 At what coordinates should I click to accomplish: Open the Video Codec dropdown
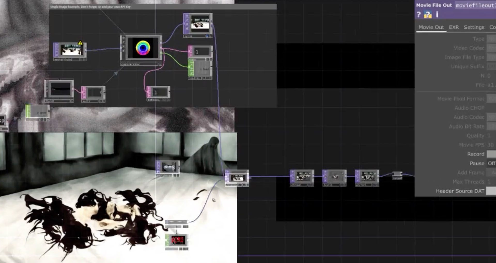pos(491,48)
